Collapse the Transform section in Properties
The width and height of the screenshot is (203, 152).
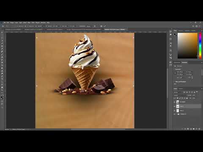(x=174, y=69)
